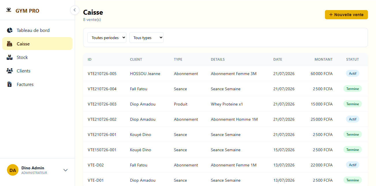
Task: Click the Factures invoice icon
Action: [x=10, y=84]
